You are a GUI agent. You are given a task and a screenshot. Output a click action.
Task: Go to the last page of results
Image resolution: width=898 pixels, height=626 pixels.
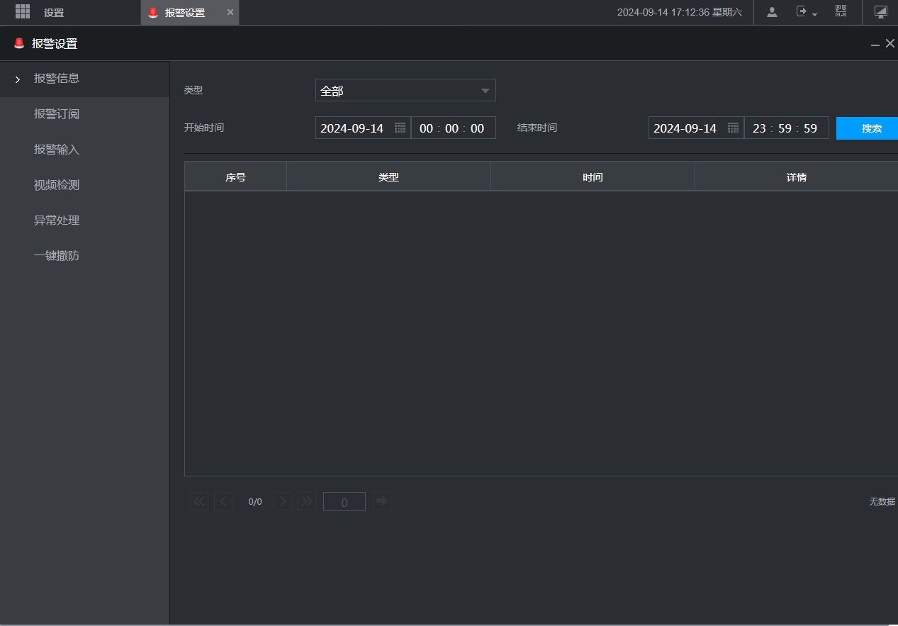point(307,501)
